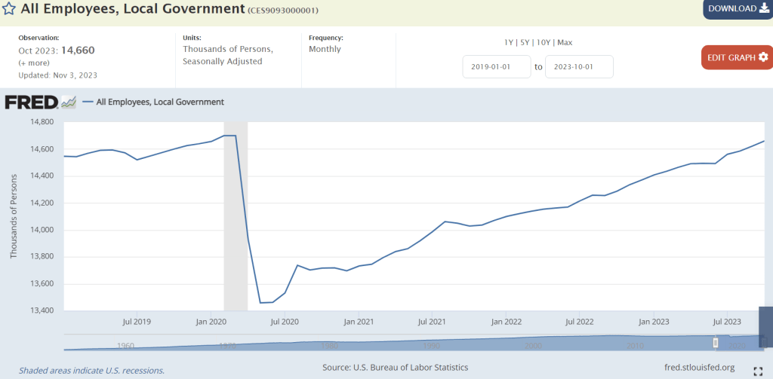Screen dimensions: 773x379
Task: Click the left handle of range slider
Action: (716, 342)
